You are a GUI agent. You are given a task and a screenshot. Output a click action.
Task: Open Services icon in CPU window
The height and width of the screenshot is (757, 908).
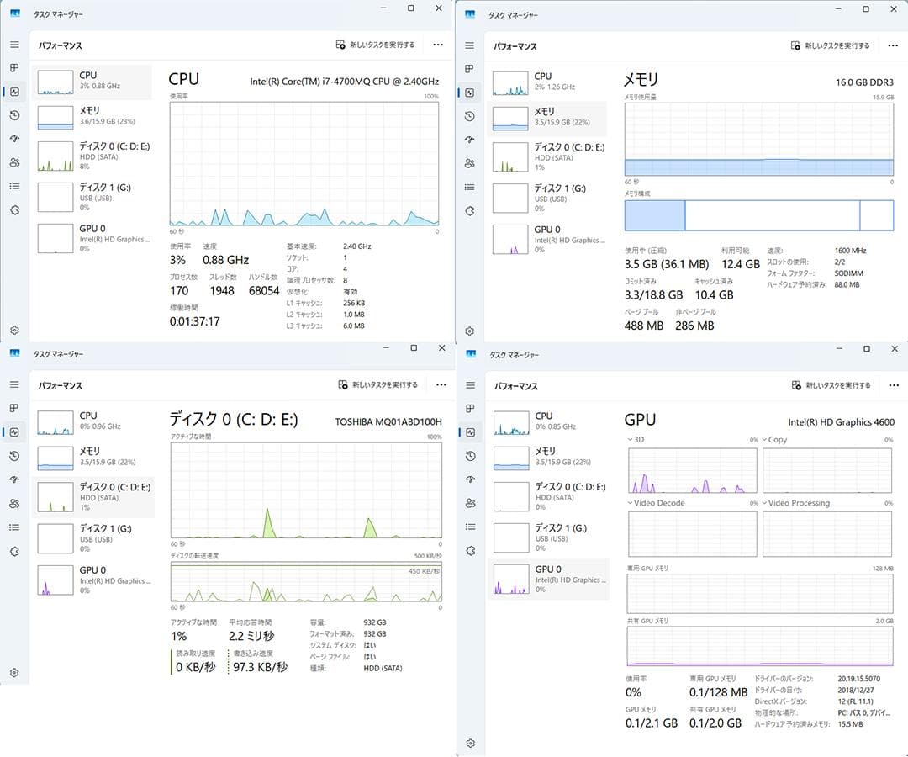coord(14,209)
